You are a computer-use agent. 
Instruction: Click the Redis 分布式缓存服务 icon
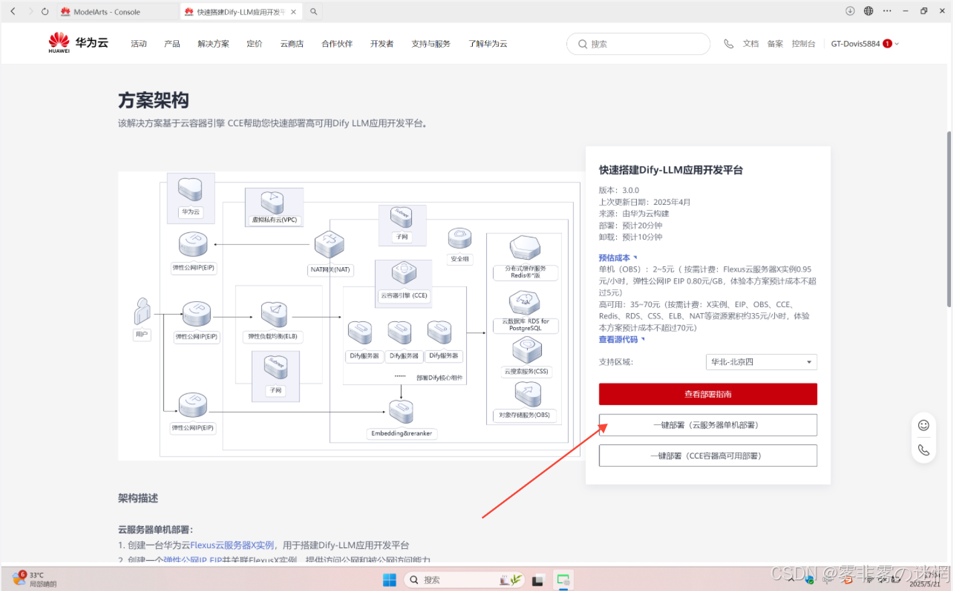526,248
